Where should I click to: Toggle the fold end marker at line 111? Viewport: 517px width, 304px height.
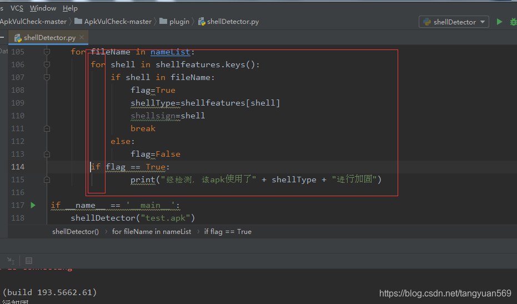point(47,128)
